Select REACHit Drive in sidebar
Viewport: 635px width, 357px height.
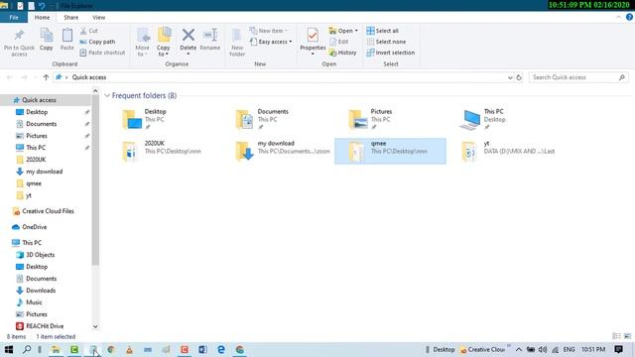pos(45,326)
